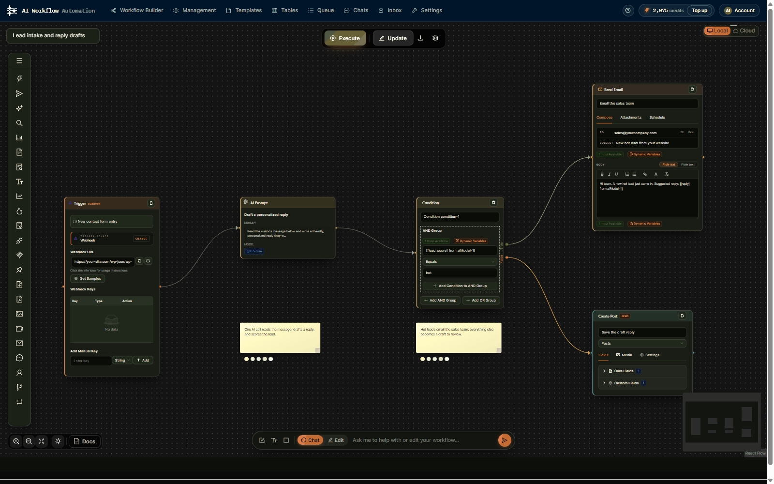Click the envelope email icon in sidebar

click(x=19, y=343)
